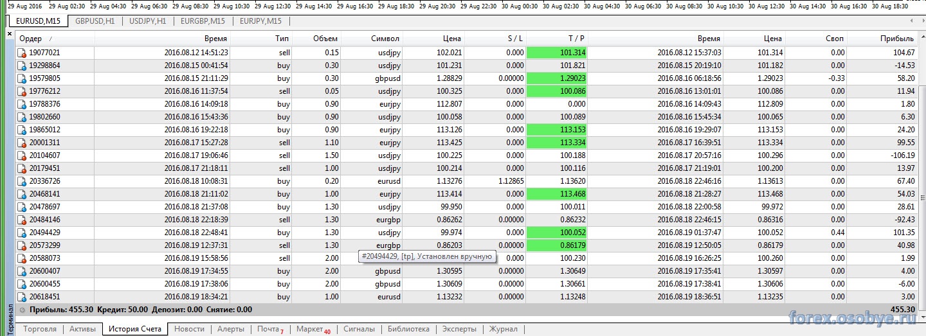Select the green T/P cell 101.314

click(556, 53)
